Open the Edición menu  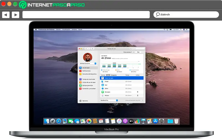58,29
